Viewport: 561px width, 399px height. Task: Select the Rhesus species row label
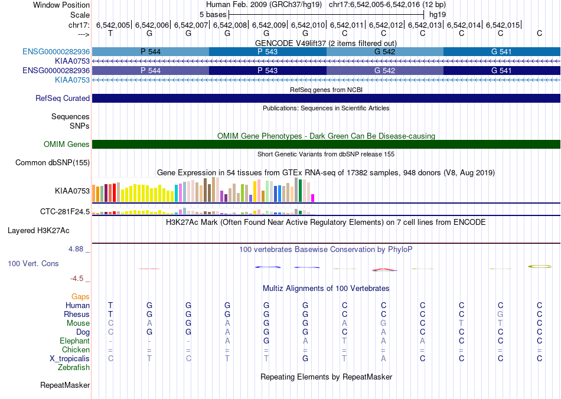[77, 314]
